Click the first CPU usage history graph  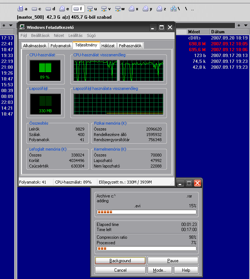tap(96, 71)
